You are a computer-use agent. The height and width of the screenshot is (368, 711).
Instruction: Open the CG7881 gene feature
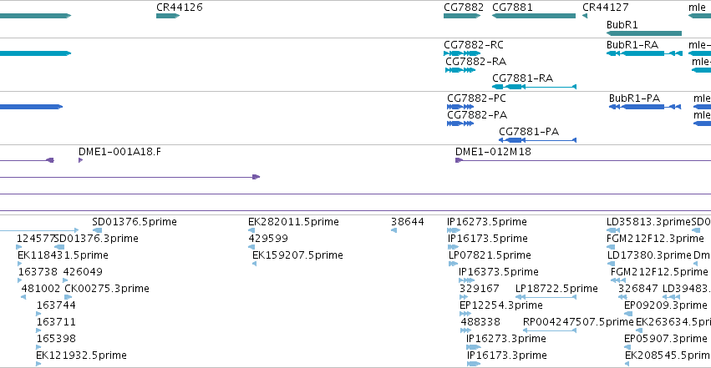[534, 16]
